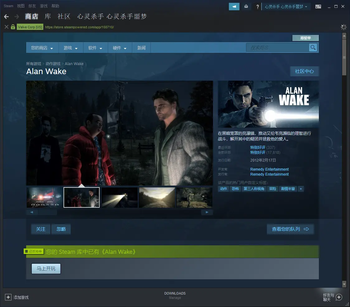Click the store search magnifier icon

tap(313, 48)
